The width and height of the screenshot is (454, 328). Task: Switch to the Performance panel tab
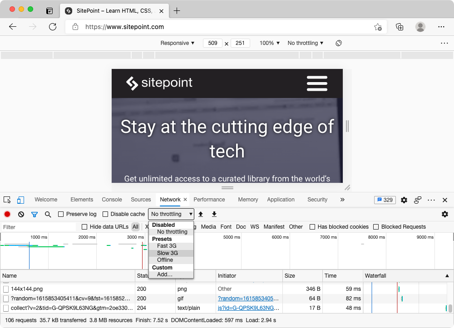tap(209, 200)
